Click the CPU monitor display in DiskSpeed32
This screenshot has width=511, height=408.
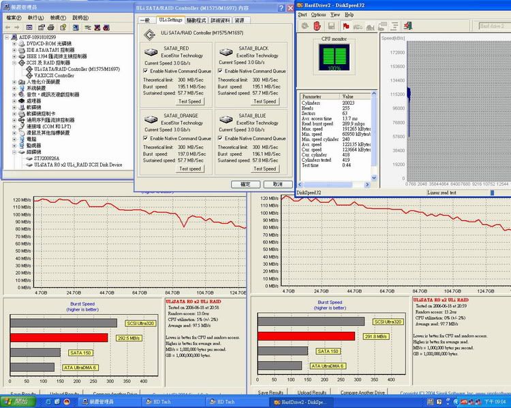(x=334, y=58)
